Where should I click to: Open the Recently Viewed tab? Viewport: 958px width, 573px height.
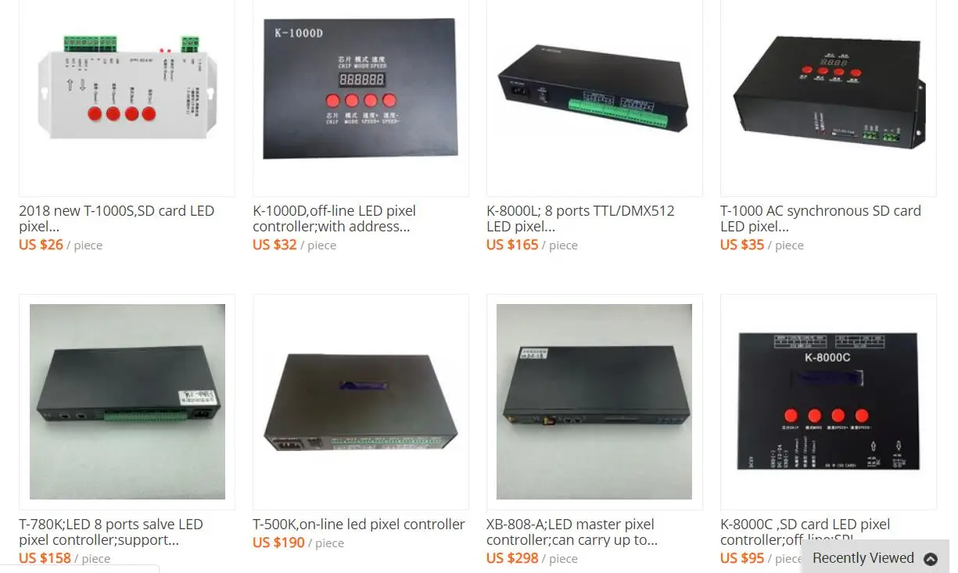(875, 558)
